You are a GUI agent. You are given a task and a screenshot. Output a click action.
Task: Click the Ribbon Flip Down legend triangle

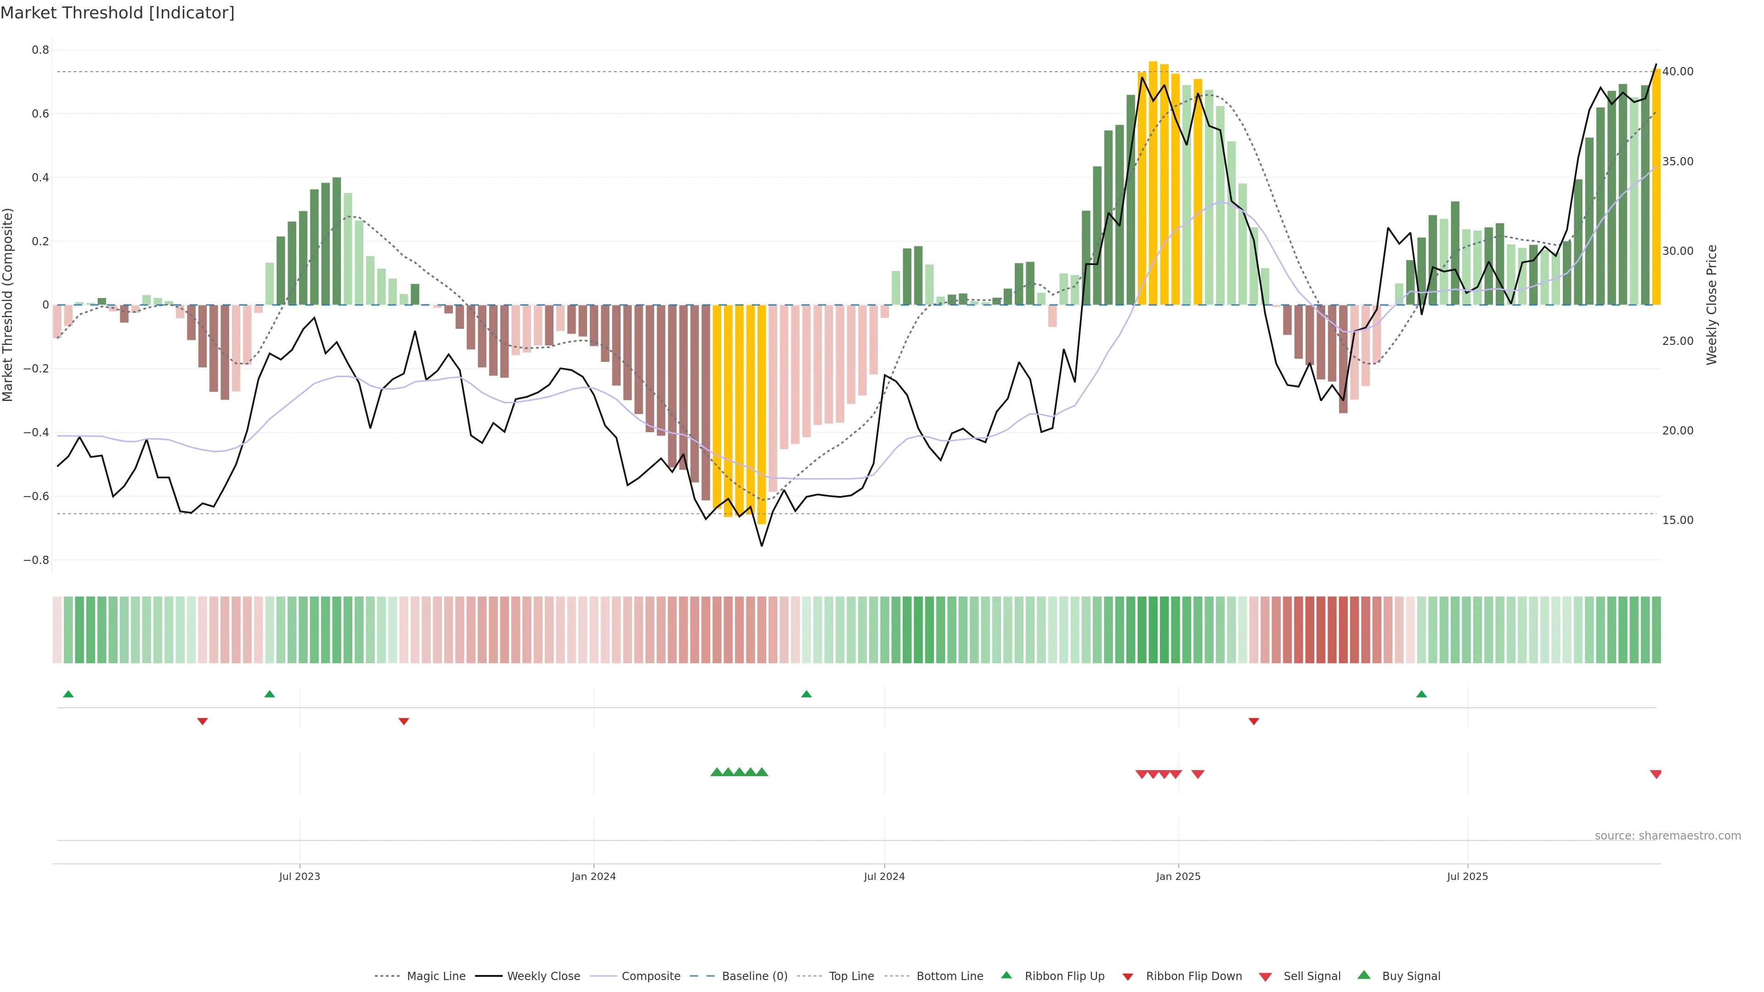[1128, 976]
